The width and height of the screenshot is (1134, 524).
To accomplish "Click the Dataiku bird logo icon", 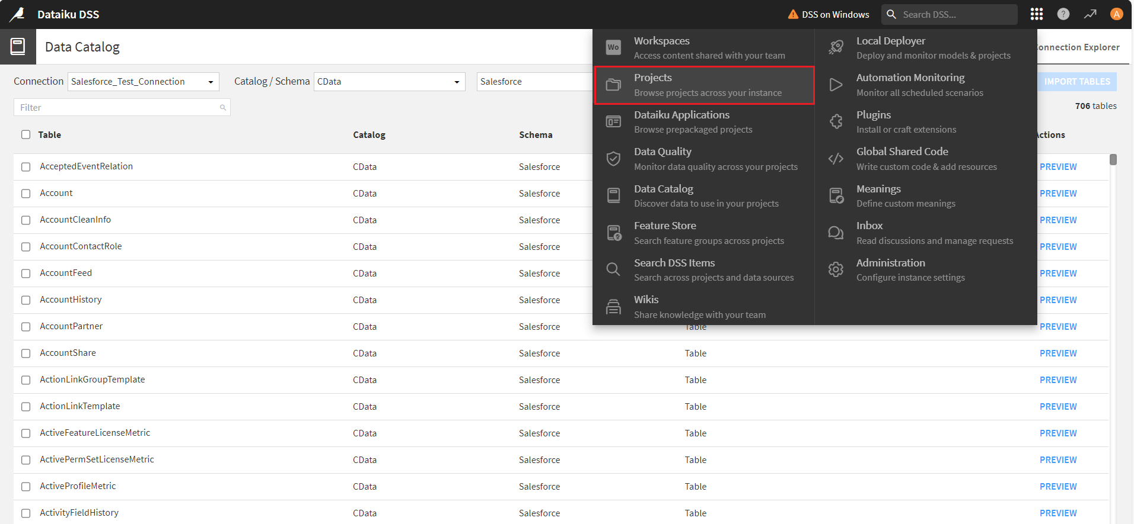I will click(x=18, y=14).
